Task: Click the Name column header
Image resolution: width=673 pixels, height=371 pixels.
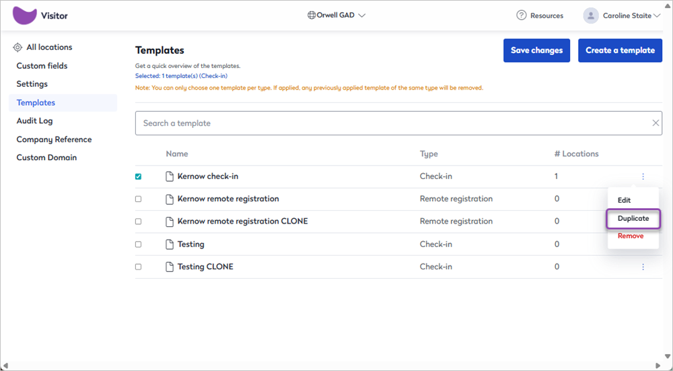Action: (x=177, y=154)
